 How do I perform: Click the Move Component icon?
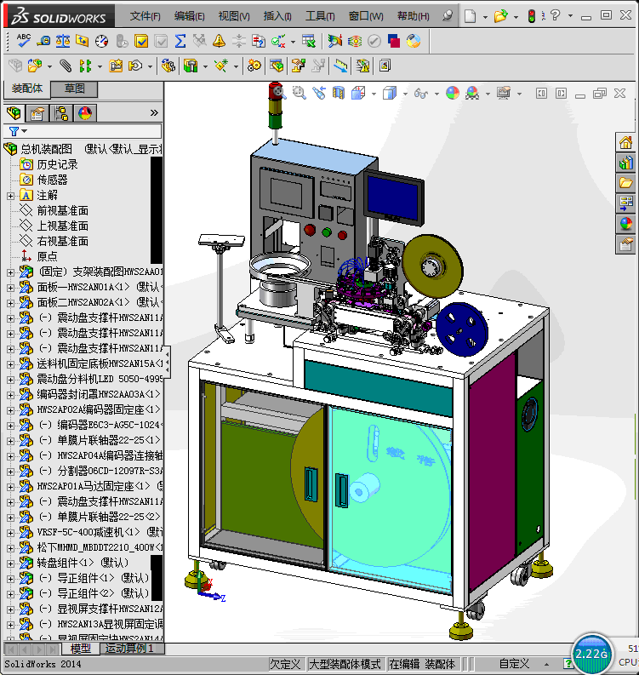[135, 66]
